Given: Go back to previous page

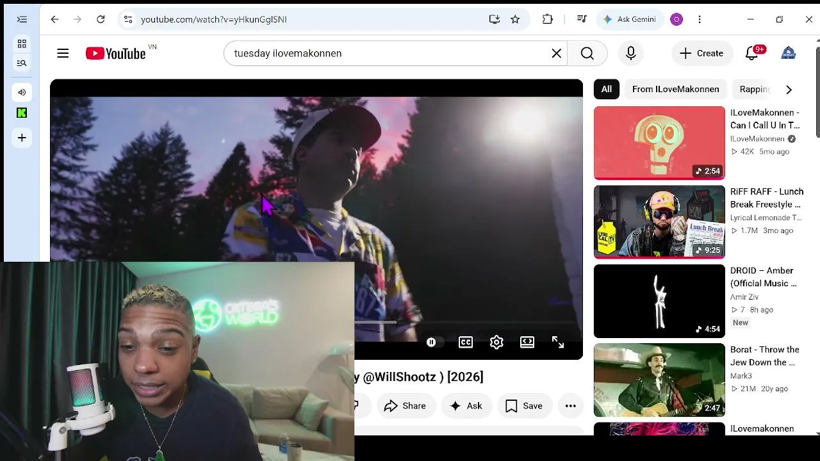Looking at the screenshot, I should pyautogui.click(x=54, y=19).
